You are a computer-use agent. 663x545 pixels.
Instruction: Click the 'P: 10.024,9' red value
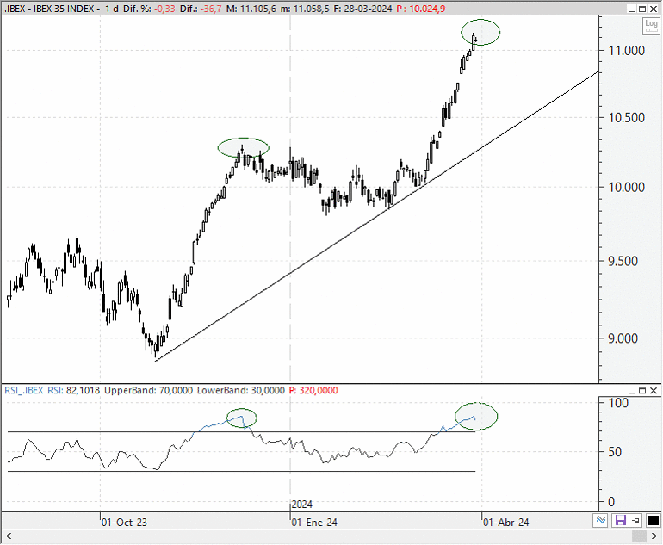[x=421, y=9]
